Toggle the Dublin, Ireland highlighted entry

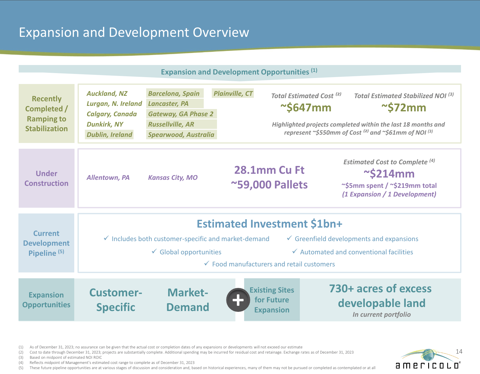109,134
